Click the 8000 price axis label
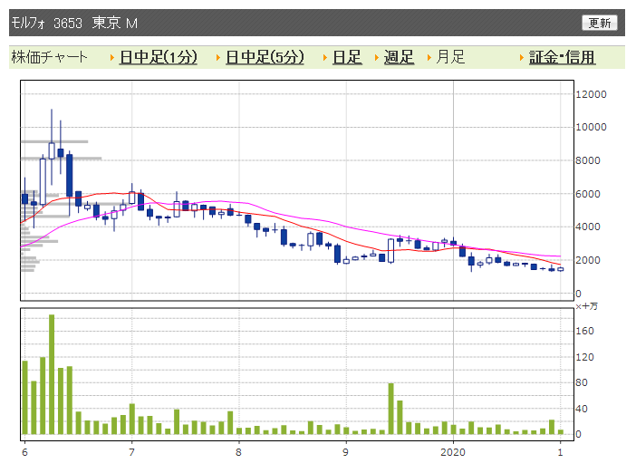636x473 pixels. 588,160
